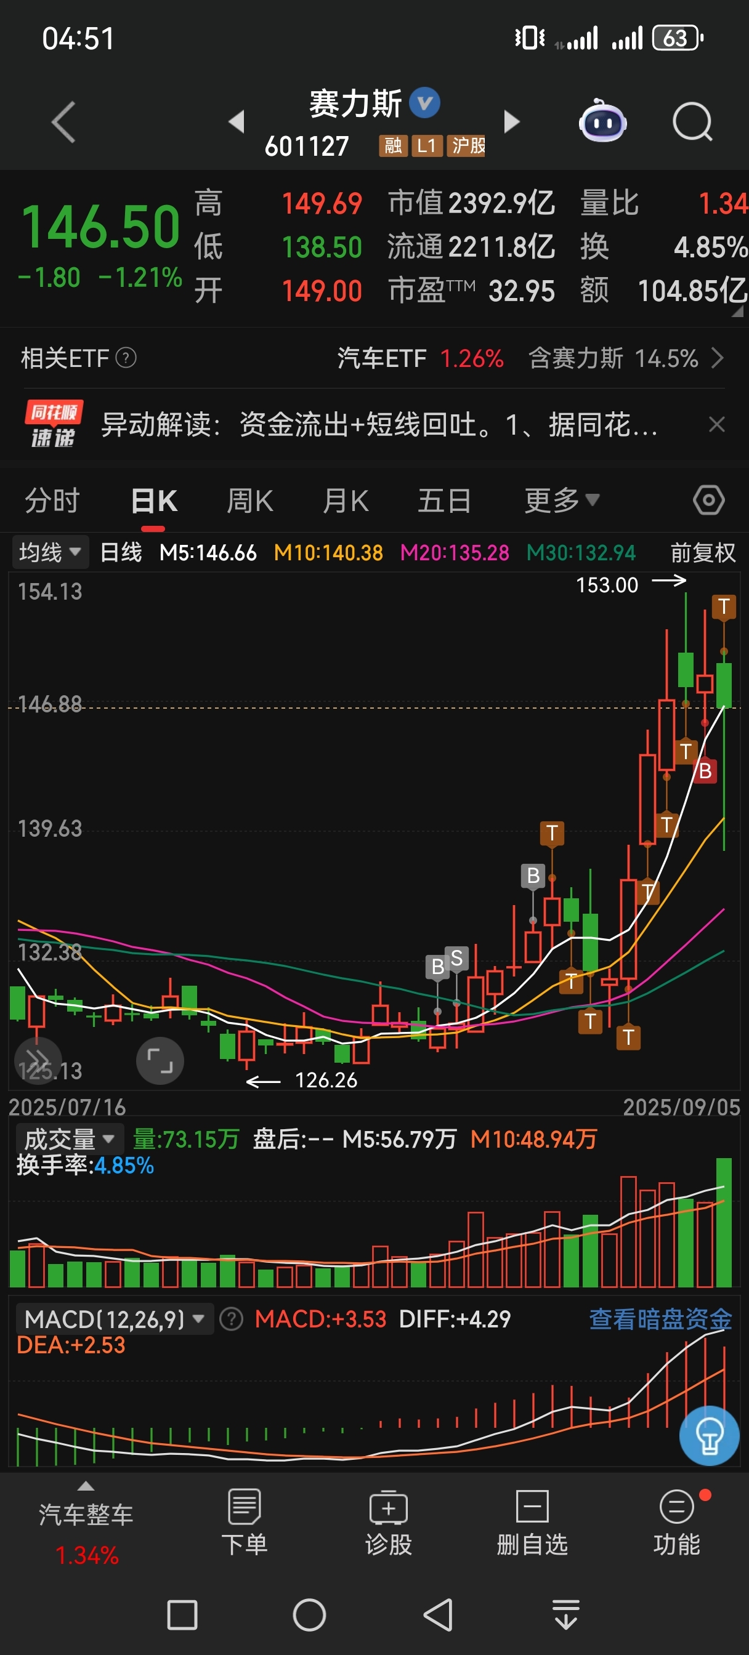The height and width of the screenshot is (1655, 749).
Task: Dismiss the 异动解读 news banner
Action: tap(716, 424)
